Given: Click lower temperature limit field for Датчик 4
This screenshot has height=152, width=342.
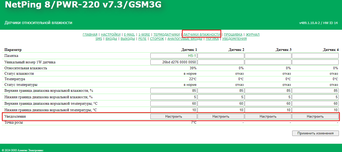Looking at the screenshot, I should point(315,110).
